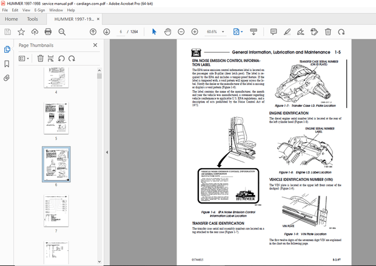This screenshot has height=266, width=376.
Task: Click the thumbnails scrollbar down arrow
Action: (99, 262)
